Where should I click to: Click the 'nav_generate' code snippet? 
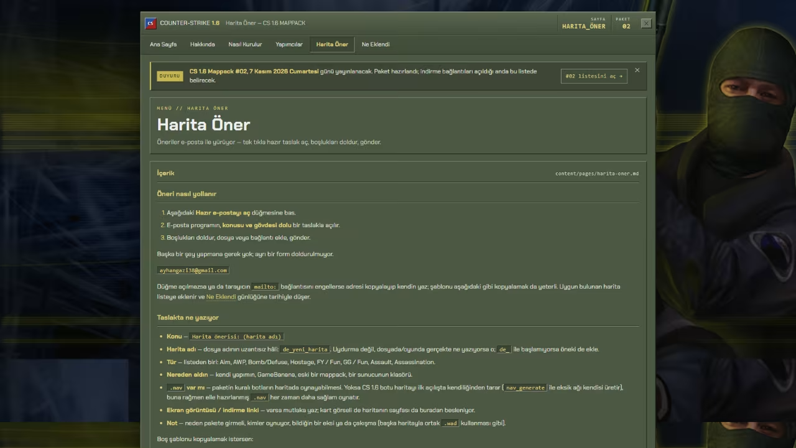[525, 388]
